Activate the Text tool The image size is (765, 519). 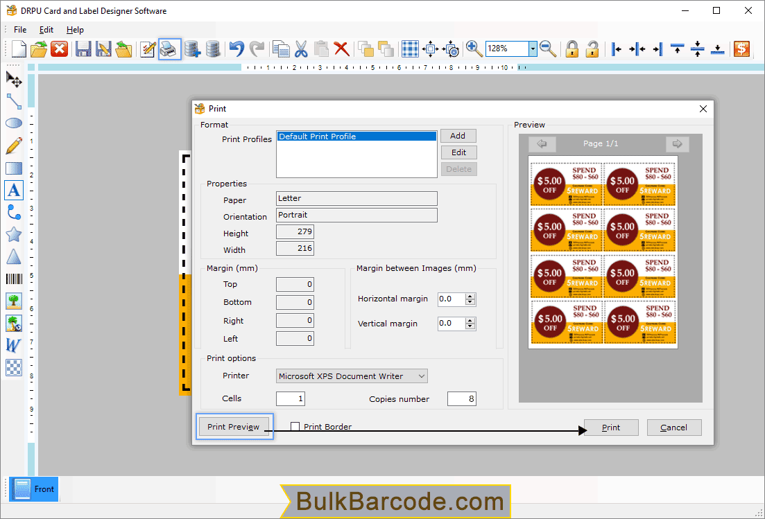14,190
